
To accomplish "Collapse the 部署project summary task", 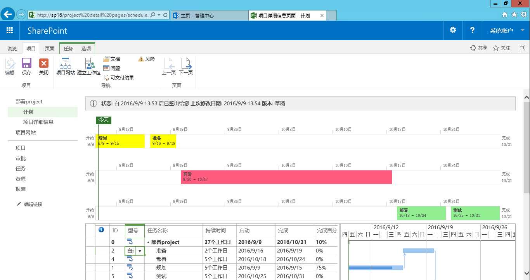I will coord(148,242).
